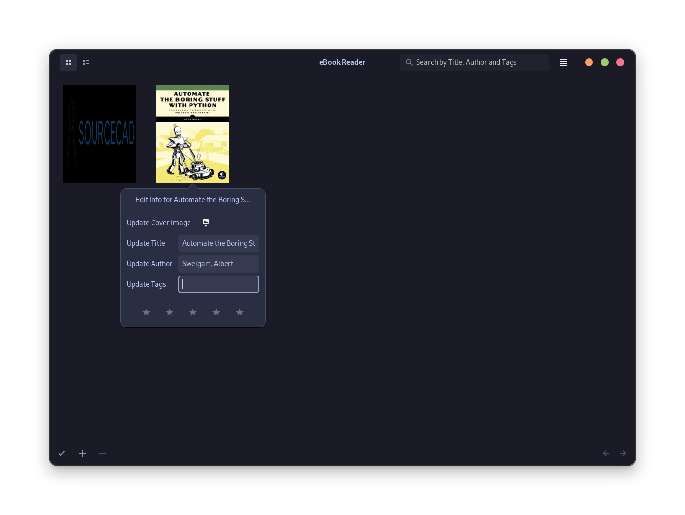The width and height of the screenshot is (685, 515).
Task: Toggle list view of books
Action: tap(86, 62)
